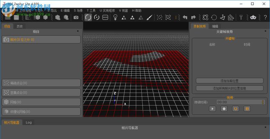Expand the 网格(0) section
Image resolution: width=270 pixels, height=139 pixels.
(41, 102)
